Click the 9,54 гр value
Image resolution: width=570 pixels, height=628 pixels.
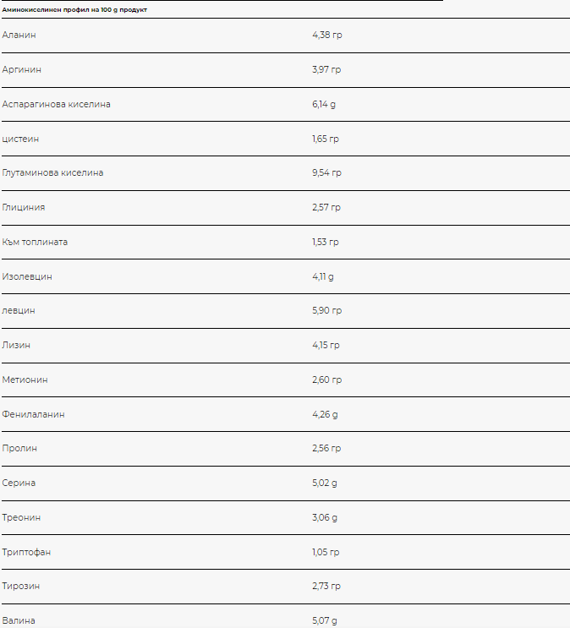[x=327, y=172]
